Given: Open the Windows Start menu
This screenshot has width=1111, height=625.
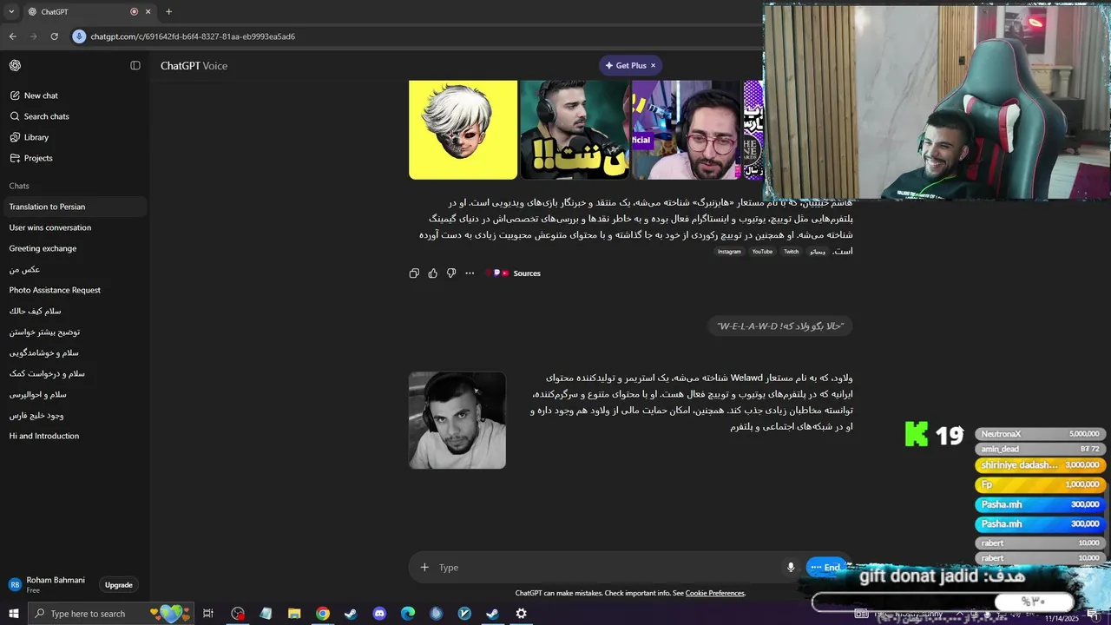Looking at the screenshot, I should pos(14,614).
